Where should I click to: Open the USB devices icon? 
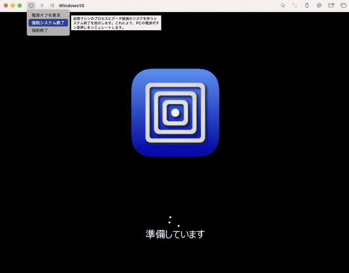(307, 5)
